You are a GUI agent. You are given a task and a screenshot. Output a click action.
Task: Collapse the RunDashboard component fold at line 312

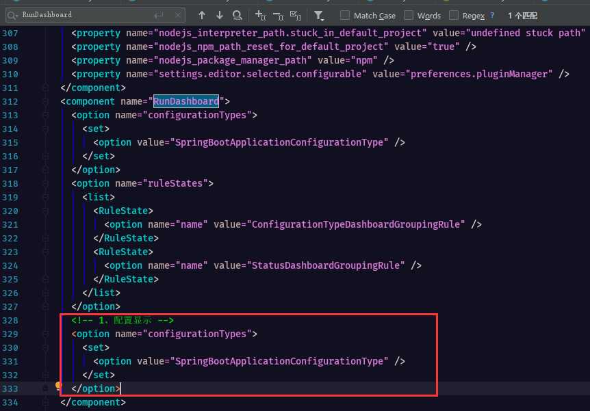coord(46,101)
